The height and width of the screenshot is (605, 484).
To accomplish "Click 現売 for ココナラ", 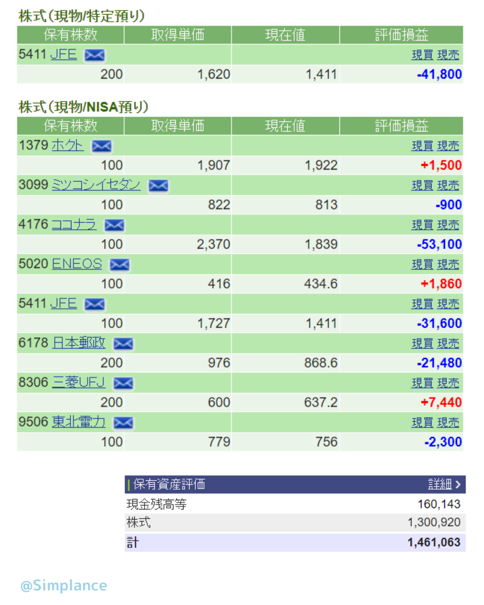I will coord(448,225).
